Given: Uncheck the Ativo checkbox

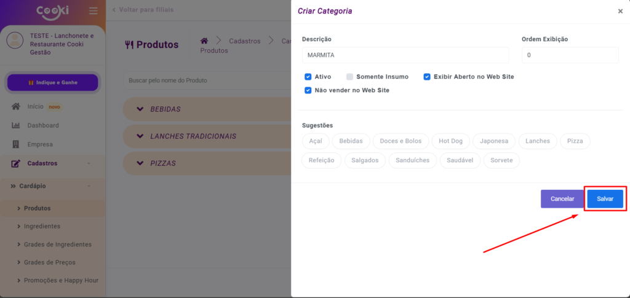Looking at the screenshot, I should tap(308, 77).
